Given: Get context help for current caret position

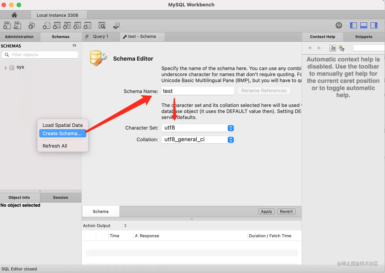Looking at the screenshot, I should [333, 48].
